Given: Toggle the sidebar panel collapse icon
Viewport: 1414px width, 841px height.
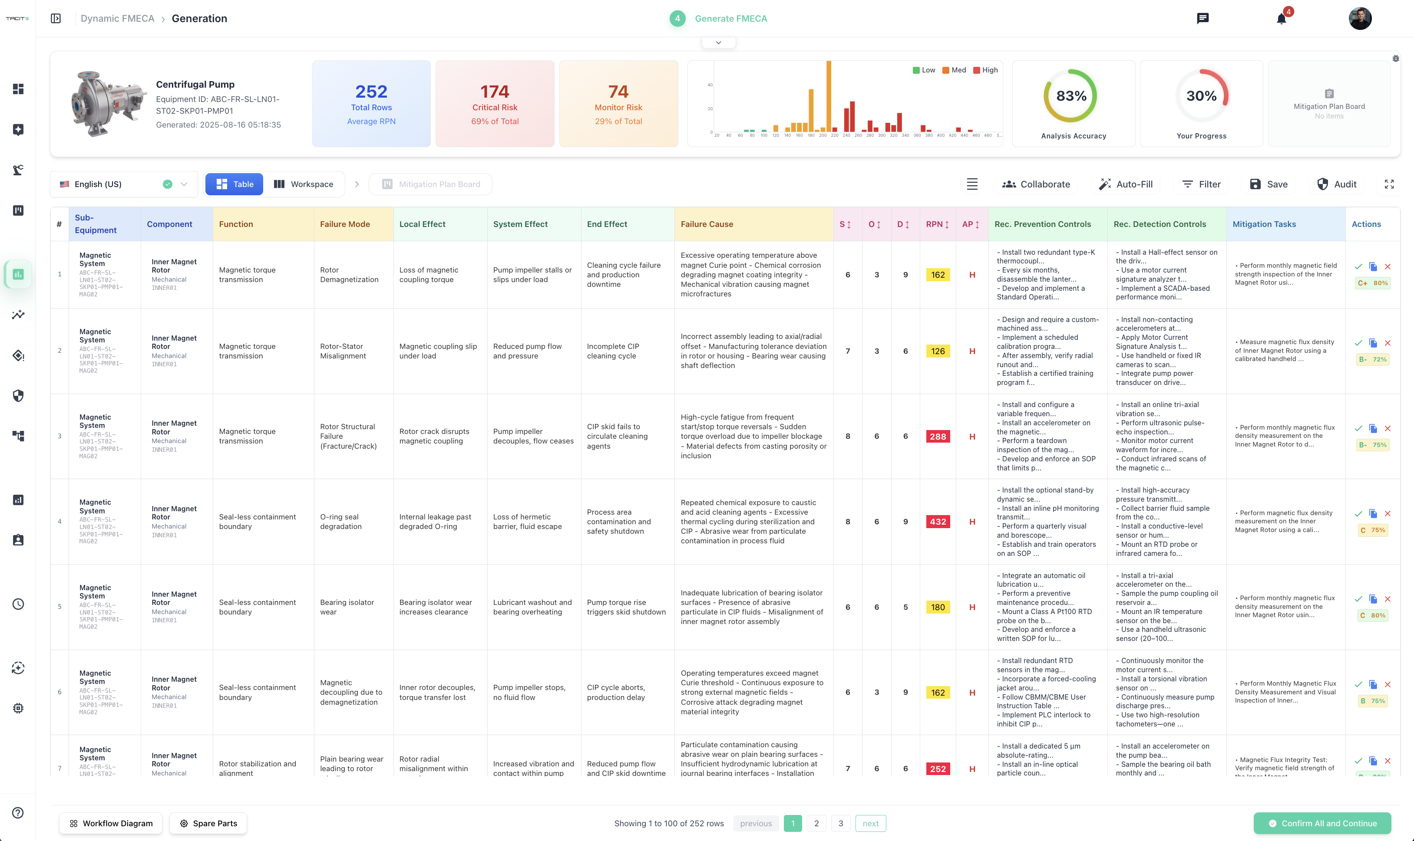Looking at the screenshot, I should click(x=56, y=19).
